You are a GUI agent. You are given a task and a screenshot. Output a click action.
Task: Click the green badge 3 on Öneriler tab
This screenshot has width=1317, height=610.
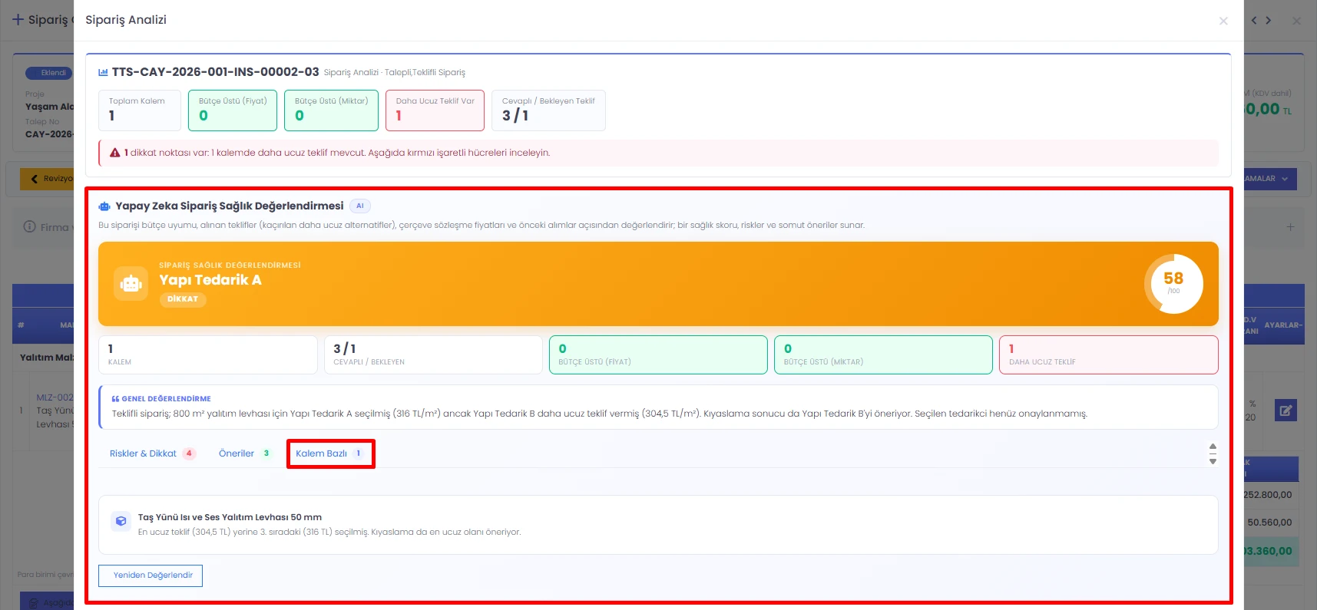pos(266,453)
